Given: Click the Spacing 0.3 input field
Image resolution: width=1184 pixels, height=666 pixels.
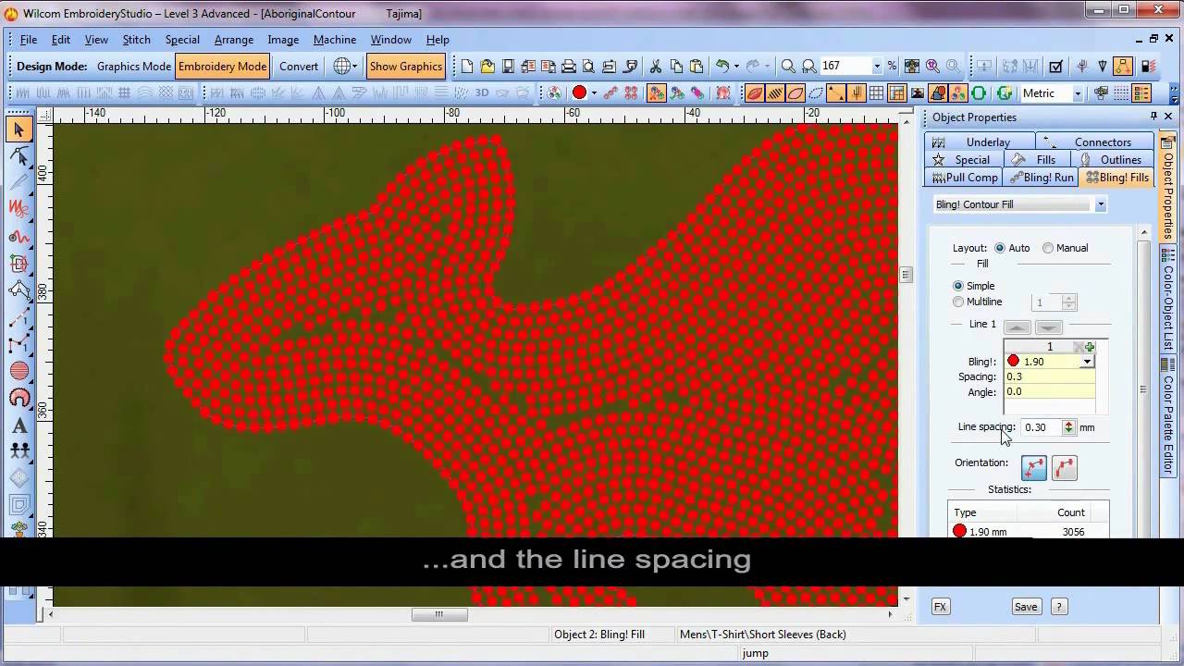Looking at the screenshot, I should click(1049, 376).
